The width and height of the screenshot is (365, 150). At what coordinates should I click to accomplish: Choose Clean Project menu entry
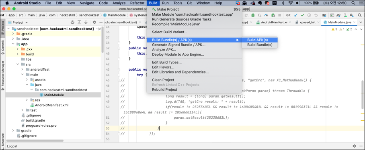tap(195, 80)
